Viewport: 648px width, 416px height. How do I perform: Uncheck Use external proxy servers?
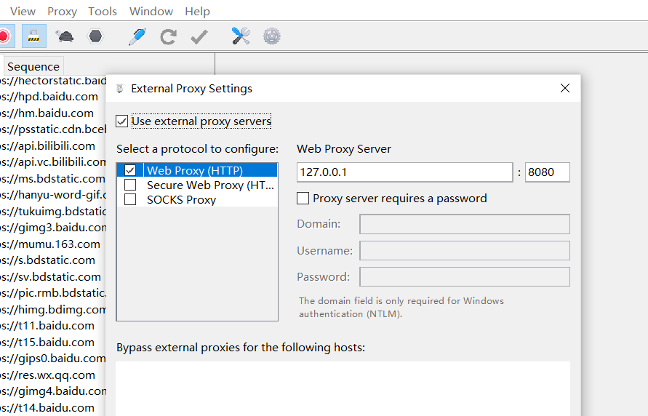click(122, 121)
